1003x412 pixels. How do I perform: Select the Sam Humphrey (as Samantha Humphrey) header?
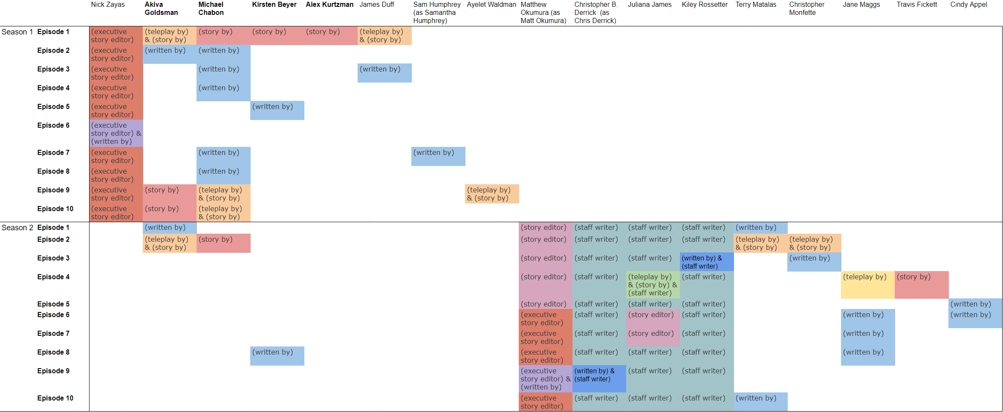[x=437, y=13]
